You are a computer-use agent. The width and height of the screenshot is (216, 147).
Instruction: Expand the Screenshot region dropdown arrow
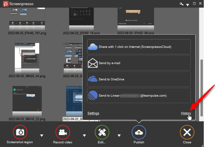coord(42,135)
